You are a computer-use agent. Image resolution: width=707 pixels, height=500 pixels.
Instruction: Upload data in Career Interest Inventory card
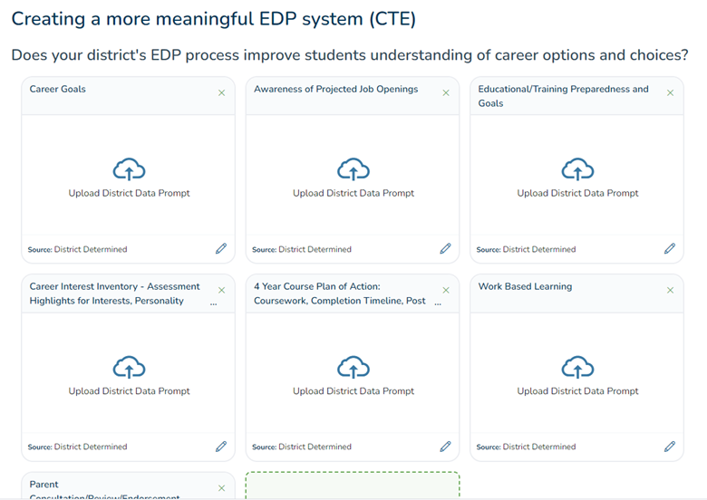129,367
